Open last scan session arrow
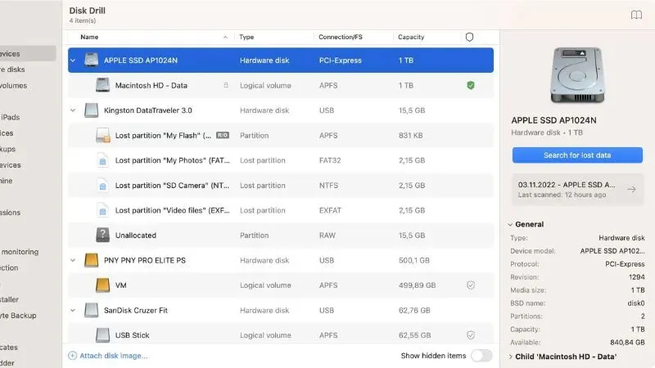The height and width of the screenshot is (368, 655). point(631,190)
